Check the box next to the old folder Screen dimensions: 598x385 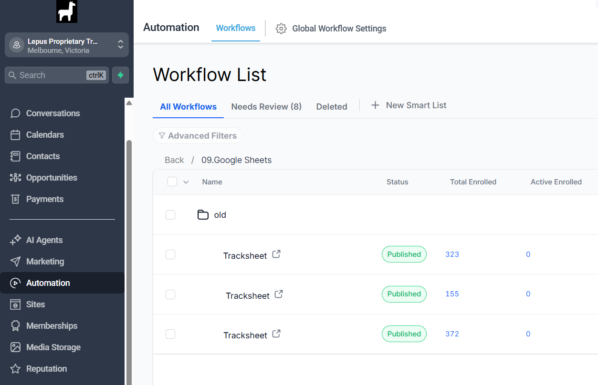(170, 214)
